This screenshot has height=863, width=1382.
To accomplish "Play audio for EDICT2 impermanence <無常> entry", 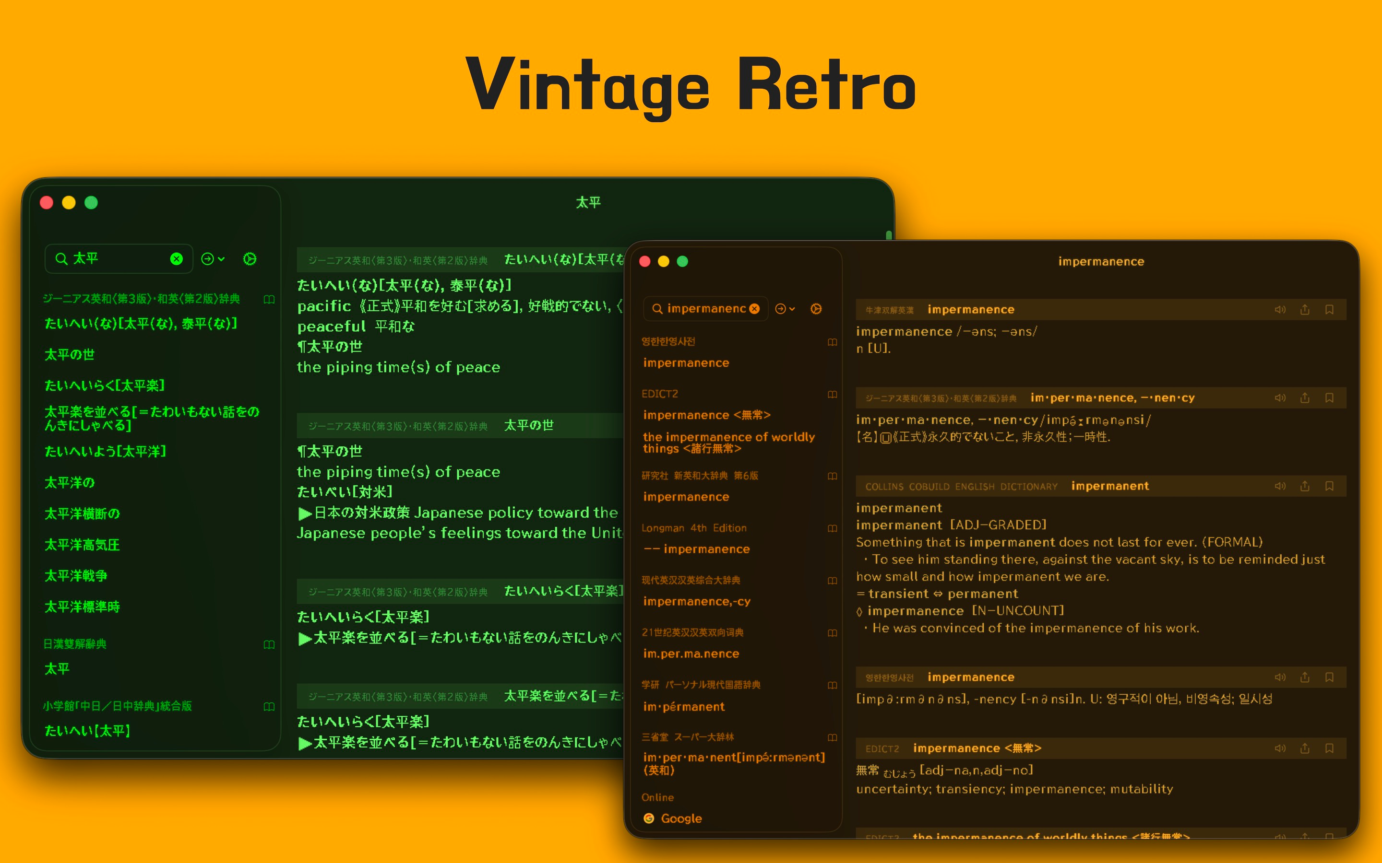I will point(1280,748).
